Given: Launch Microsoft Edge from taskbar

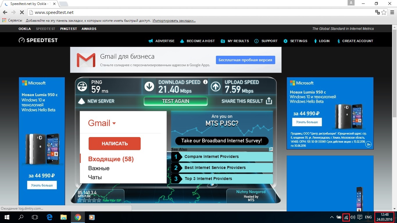Looking at the screenshot, I should pos(49,217).
